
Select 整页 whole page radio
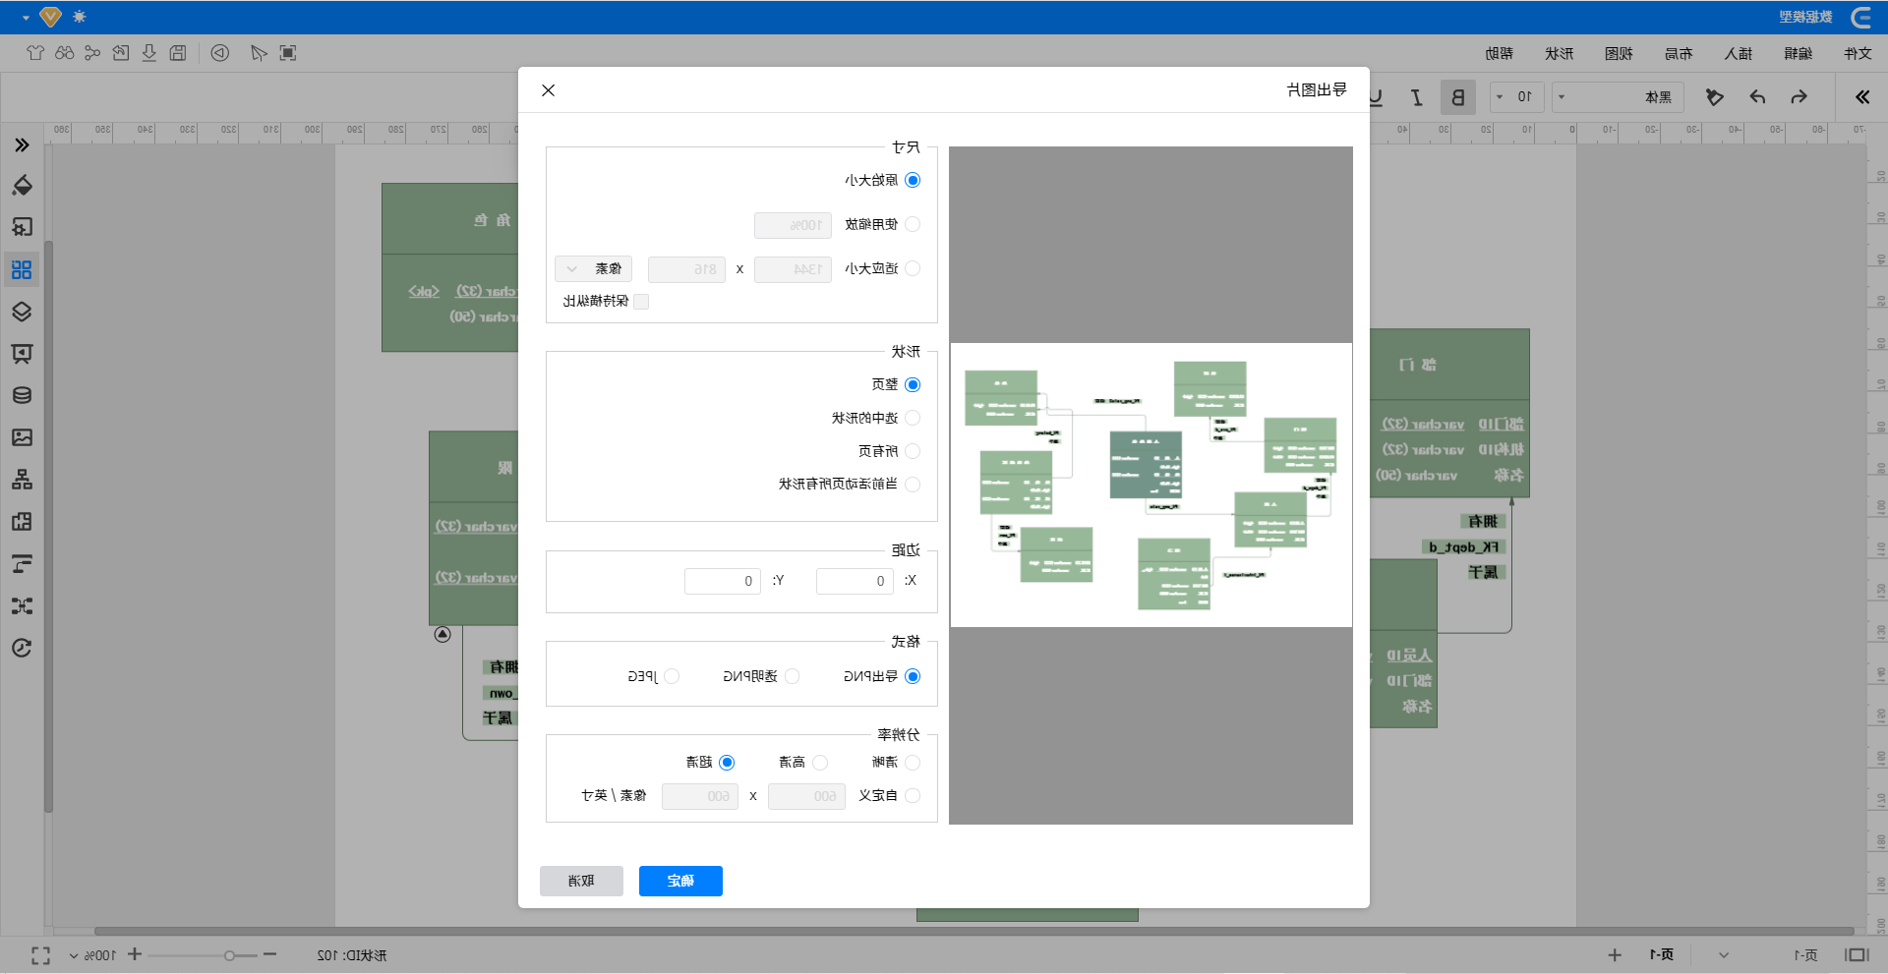pos(913,384)
